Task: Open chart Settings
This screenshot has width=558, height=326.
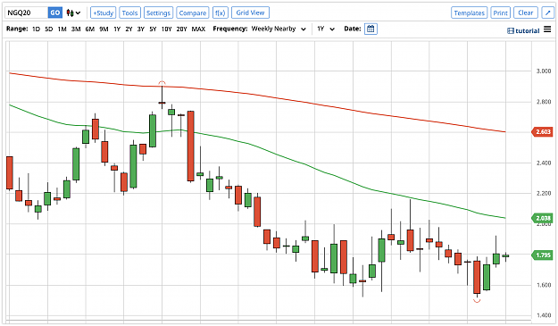Action: pyautogui.click(x=158, y=13)
